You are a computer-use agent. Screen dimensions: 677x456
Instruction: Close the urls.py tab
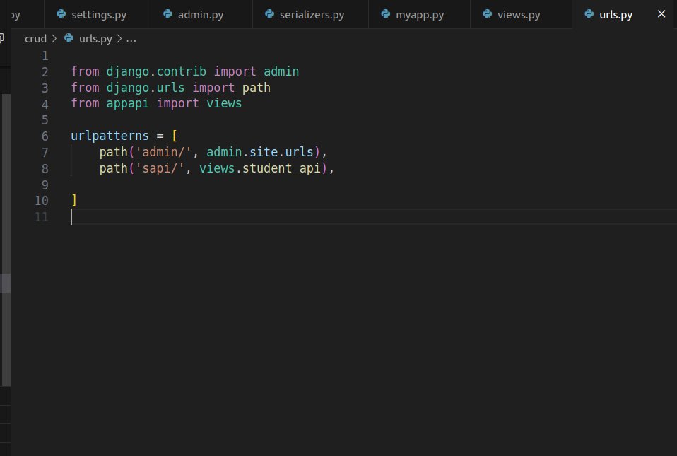pos(661,13)
